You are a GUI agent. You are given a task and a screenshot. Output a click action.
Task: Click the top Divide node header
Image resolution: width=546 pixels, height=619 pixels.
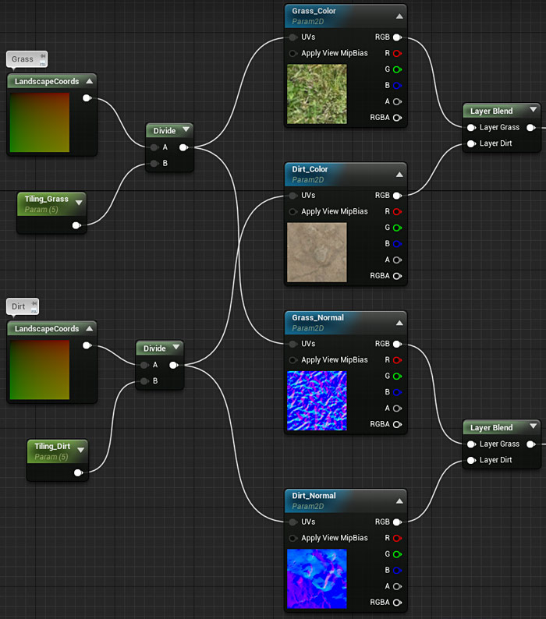click(x=165, y=130)
